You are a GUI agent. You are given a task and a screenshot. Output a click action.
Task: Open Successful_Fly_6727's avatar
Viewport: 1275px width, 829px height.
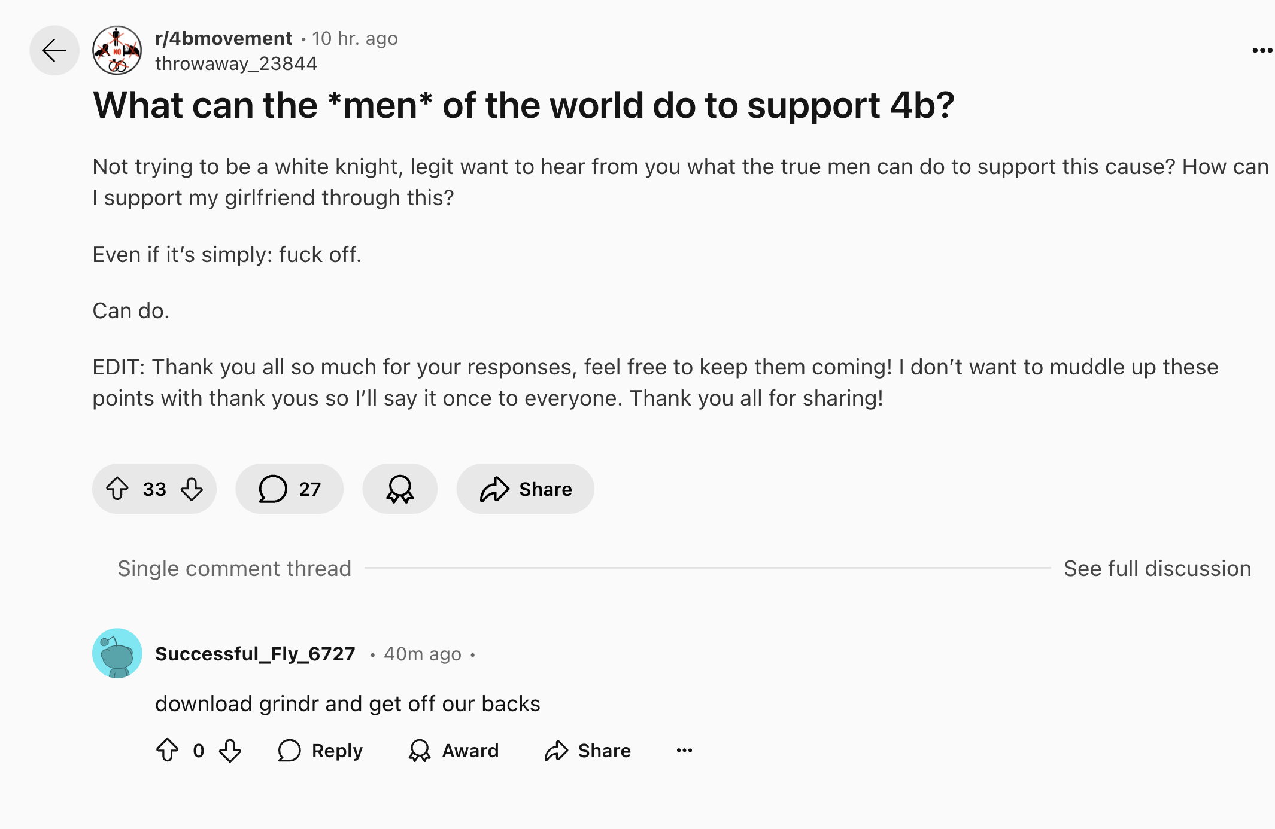tap(117, 653)
